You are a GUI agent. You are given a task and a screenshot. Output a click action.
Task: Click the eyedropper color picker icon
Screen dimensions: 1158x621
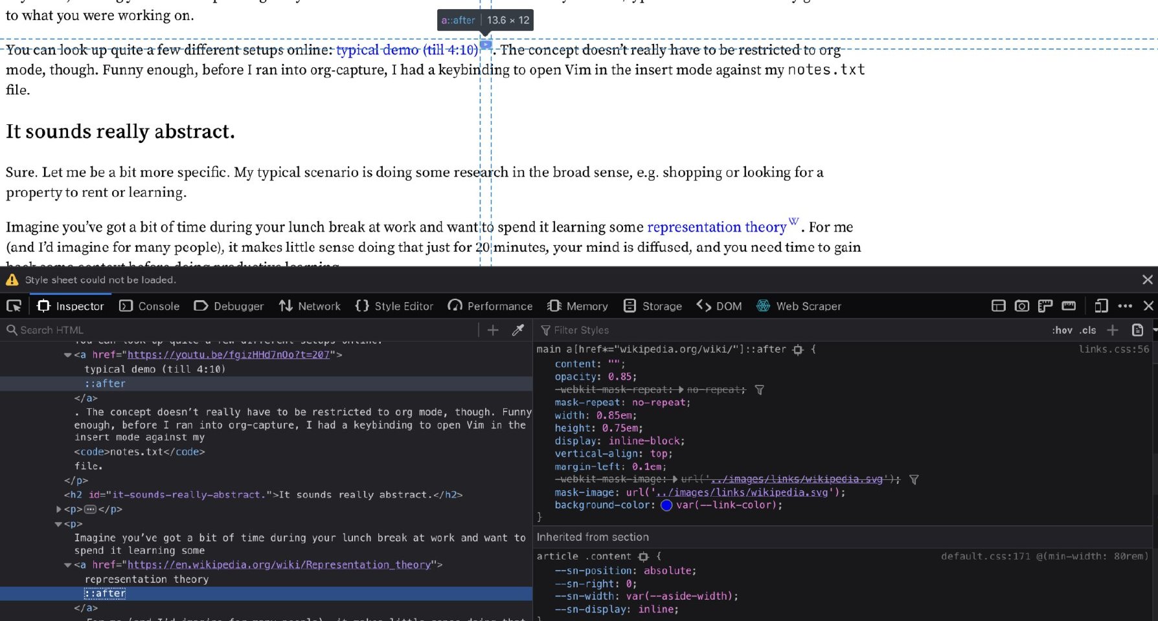518,330
